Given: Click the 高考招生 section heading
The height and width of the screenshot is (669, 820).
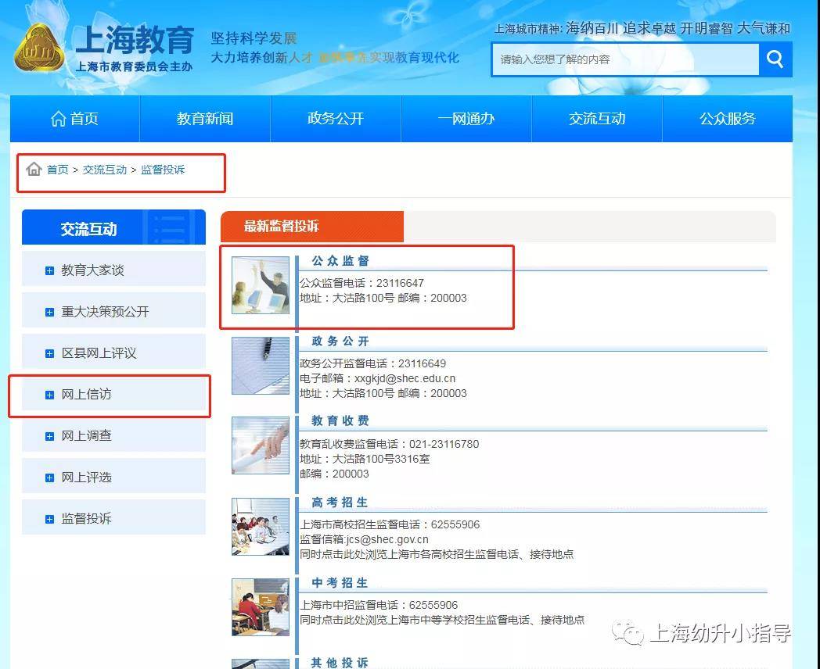Looking at the screenshot, I should [x=340, y=503].
